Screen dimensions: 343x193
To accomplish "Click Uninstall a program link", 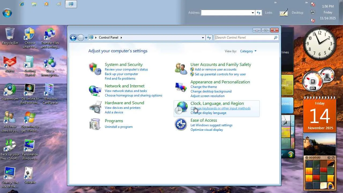I will pos(119,127).
